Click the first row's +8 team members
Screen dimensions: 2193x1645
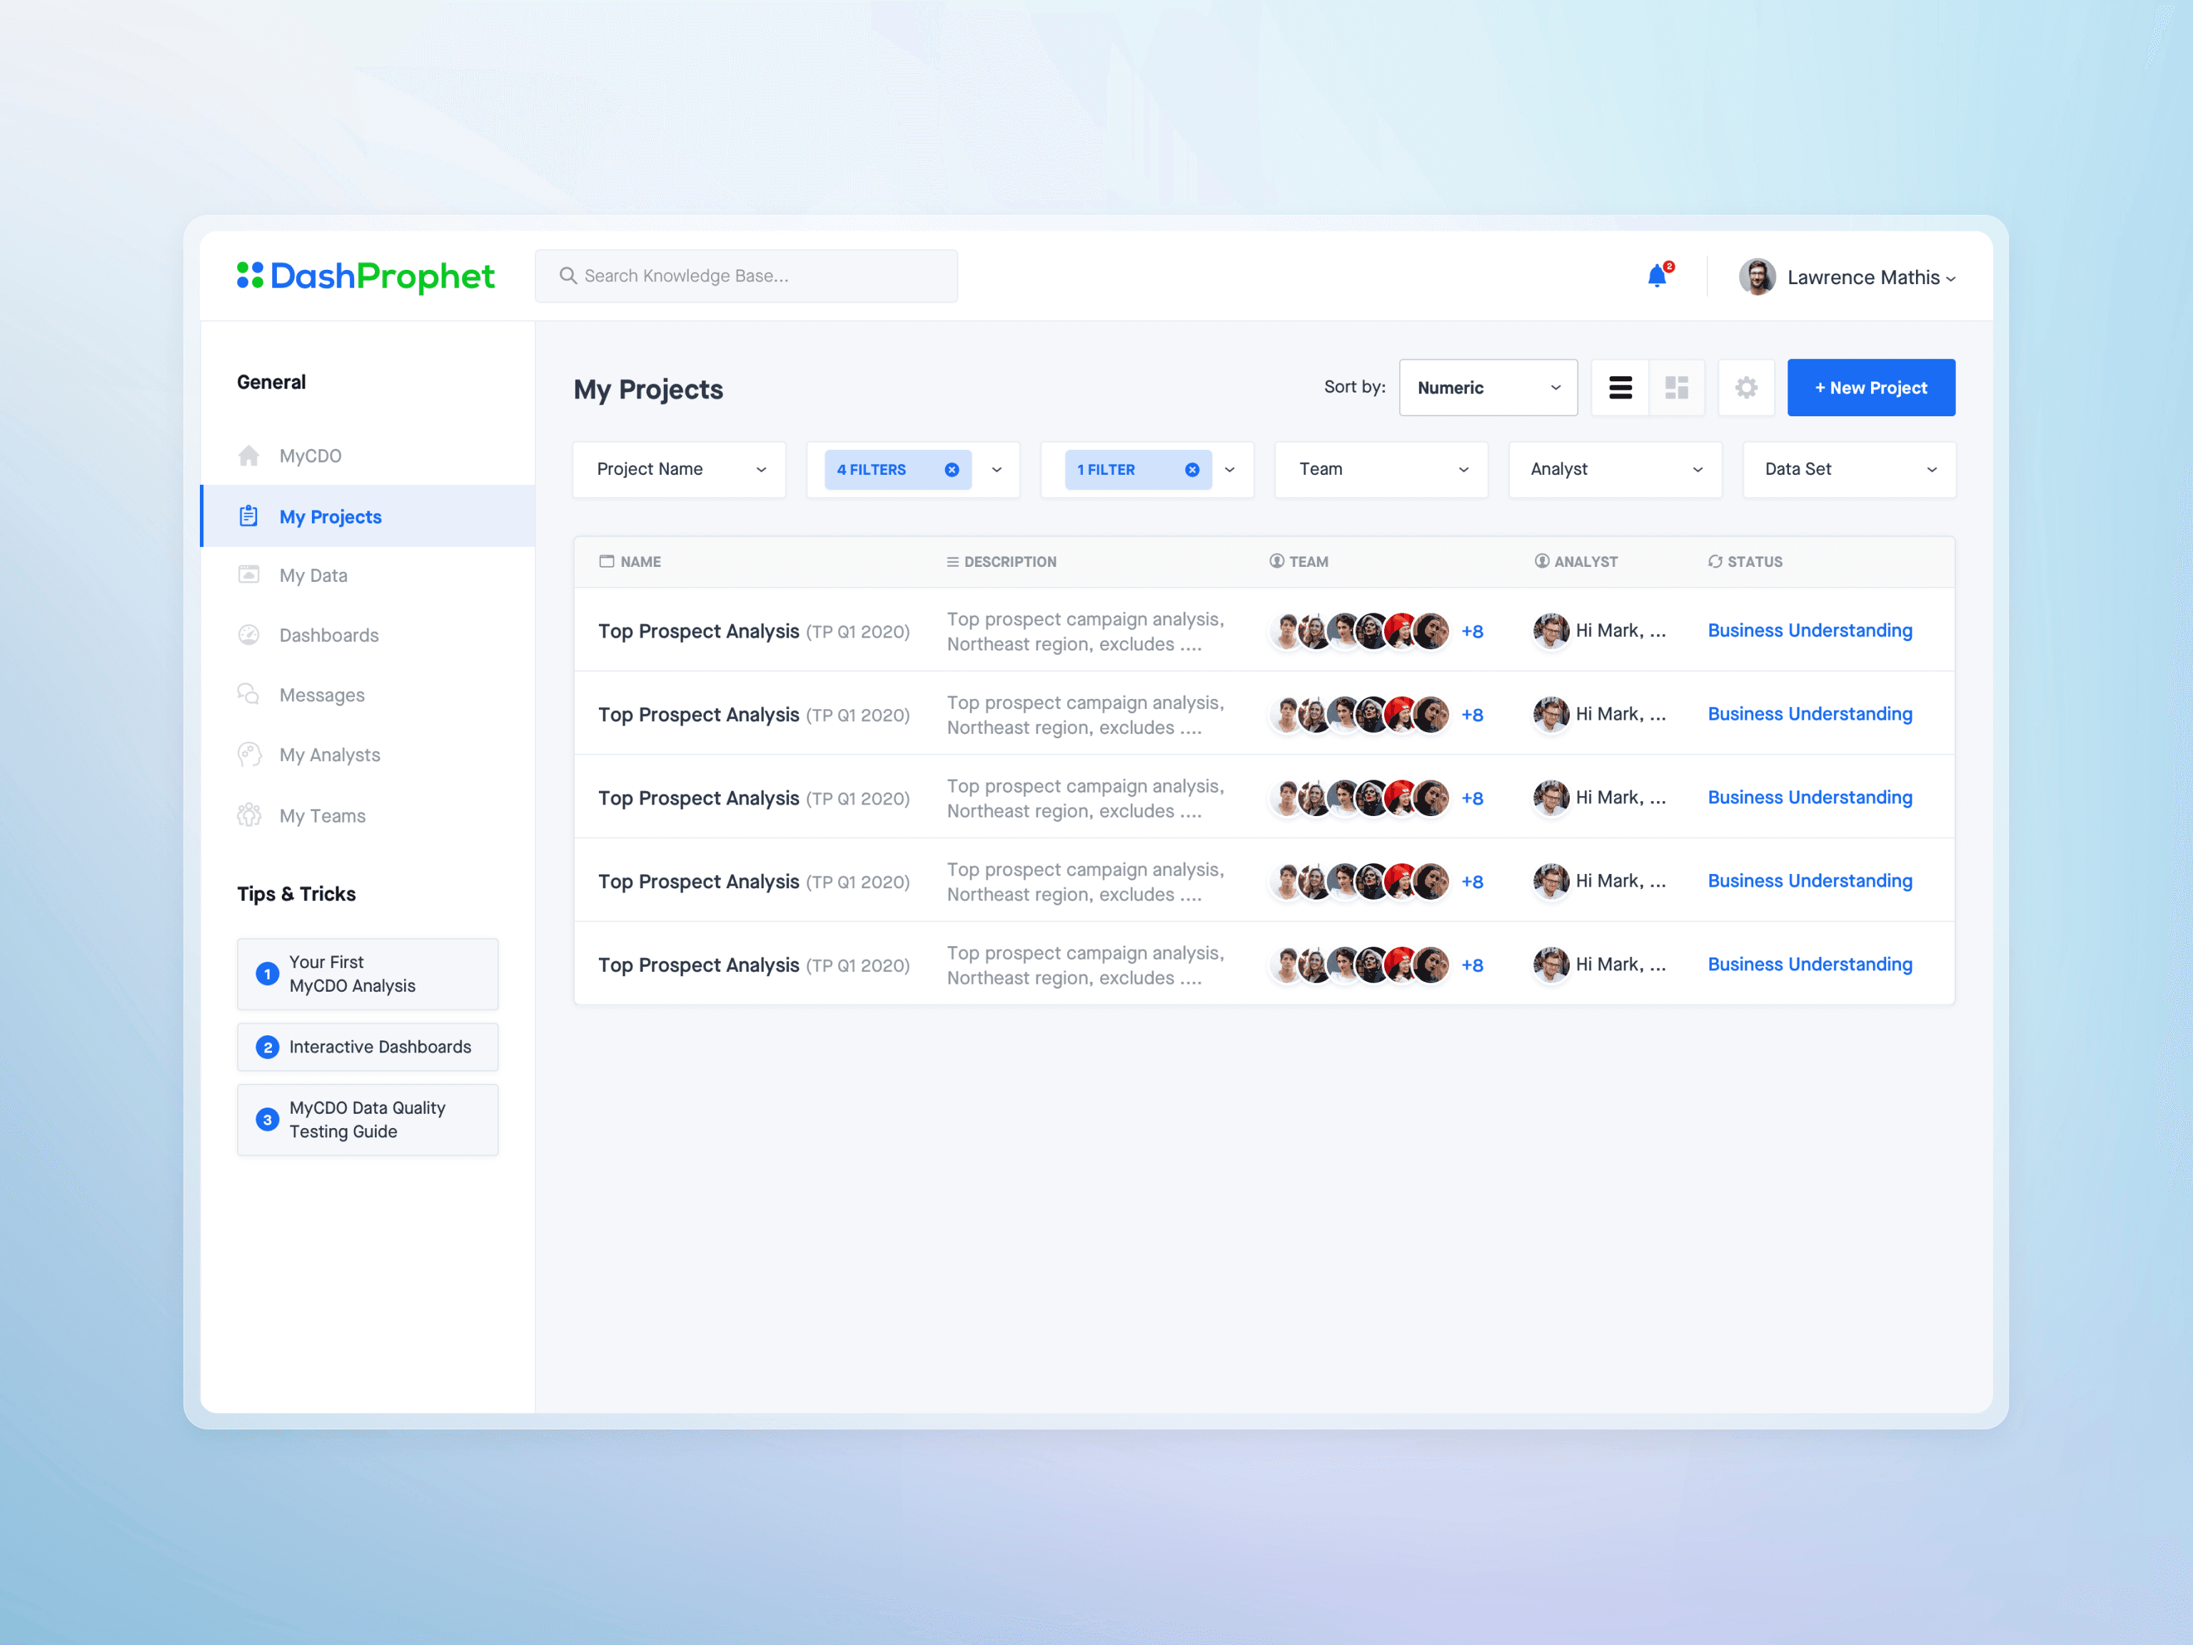(1472, 632)
